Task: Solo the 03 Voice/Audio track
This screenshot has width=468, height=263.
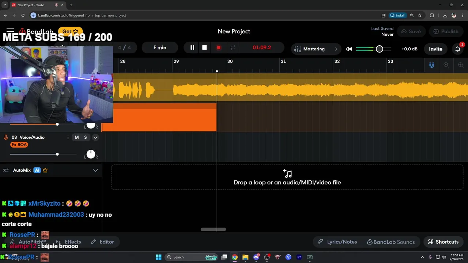Action: coord(86,137)
